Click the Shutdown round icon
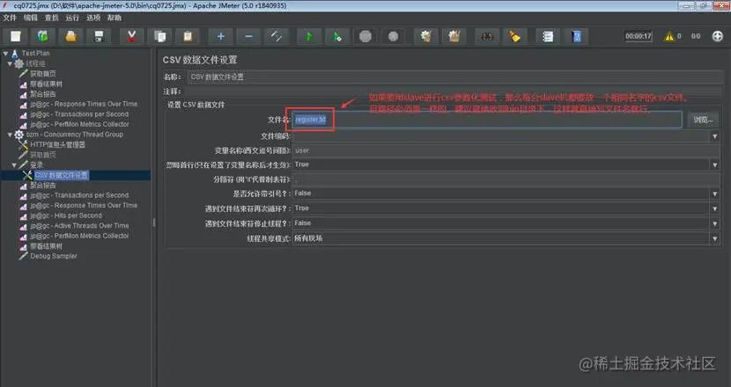This screenshot has width=731, height=387. coord(394,36)
